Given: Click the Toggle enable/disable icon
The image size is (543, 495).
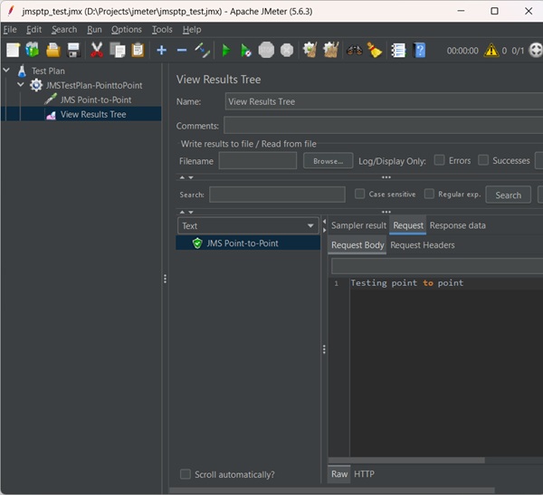Looking at the screenshot, I should pyautogui.click(x=202, y=51).
